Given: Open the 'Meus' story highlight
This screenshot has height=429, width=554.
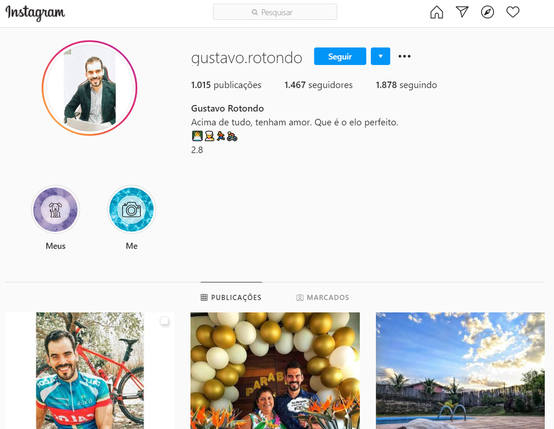Looking at the screenshot, I should [55, 209].
